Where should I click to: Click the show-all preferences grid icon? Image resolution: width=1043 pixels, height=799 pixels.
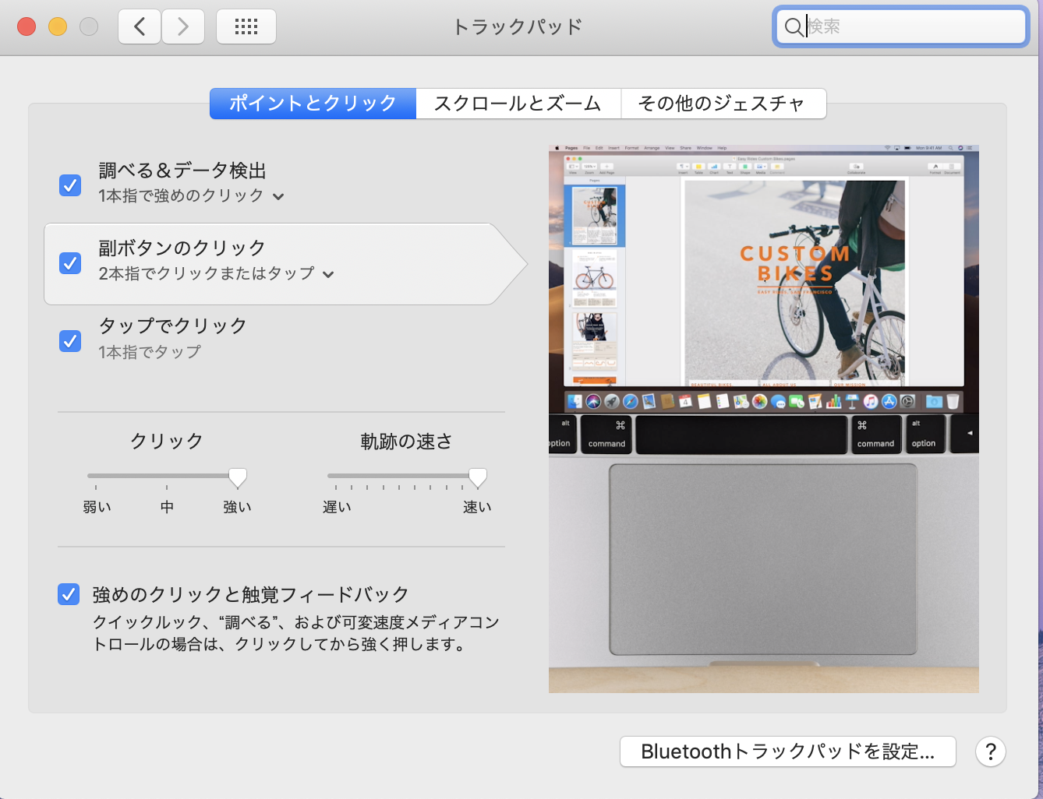(246, 26)
